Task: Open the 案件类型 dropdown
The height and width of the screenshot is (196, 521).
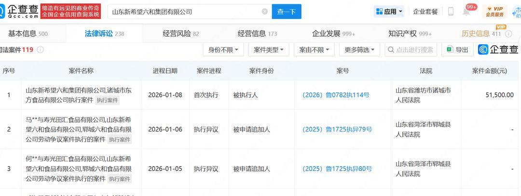Action: (269, 50)
